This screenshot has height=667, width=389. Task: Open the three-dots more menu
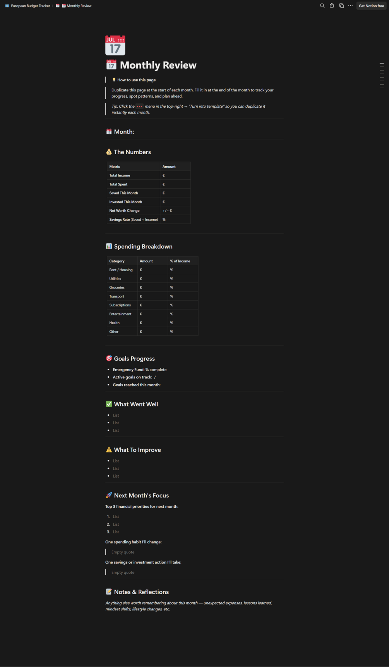350,6
